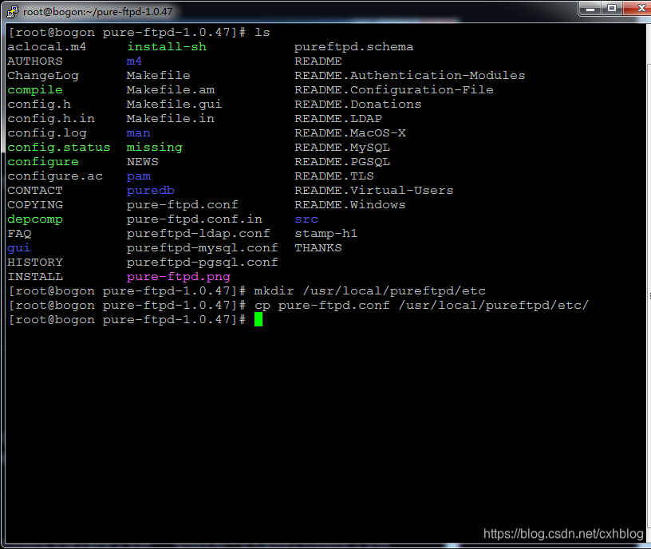Click the blue m4 directory name

(x=134, y=61)
